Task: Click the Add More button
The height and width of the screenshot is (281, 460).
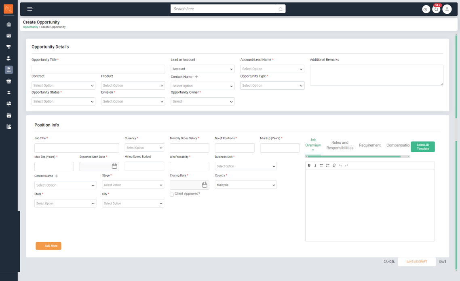Action: click(x=49, y=246)
